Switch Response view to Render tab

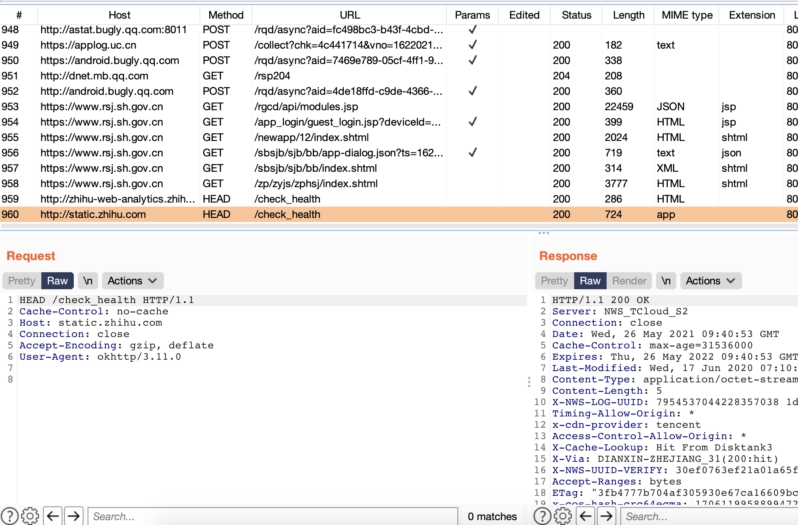coord(629,281)
